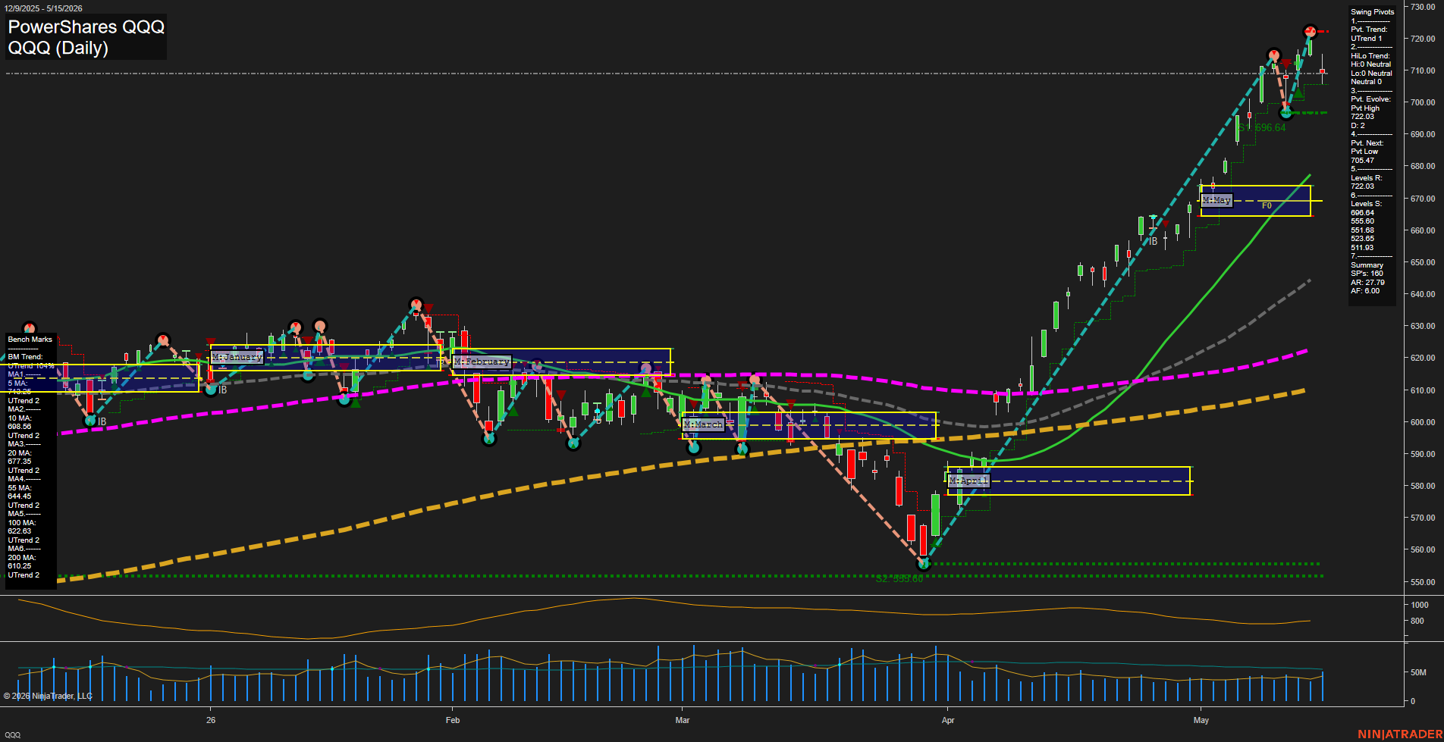Image resolution: width=1444 pixels, height=742 pixels.
Task: Click the D: 2 value in Swing Pivots
Action: coord(1358,126)
